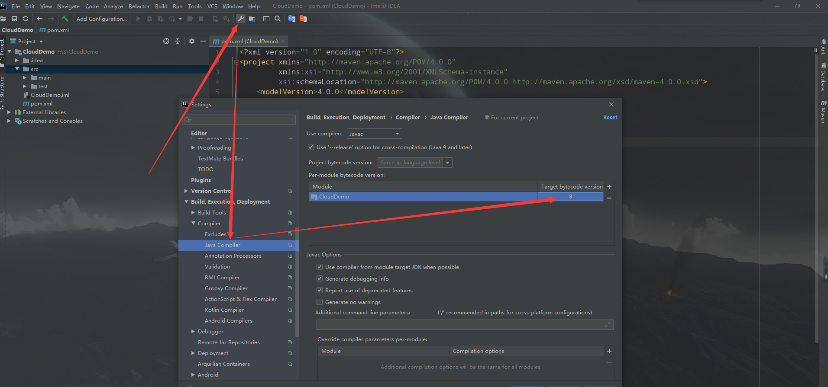Image resolution: width=828 pixels, height=387 pixels.
Task: Select CloudDemo.iml in project tree
Action: (50, 95)
